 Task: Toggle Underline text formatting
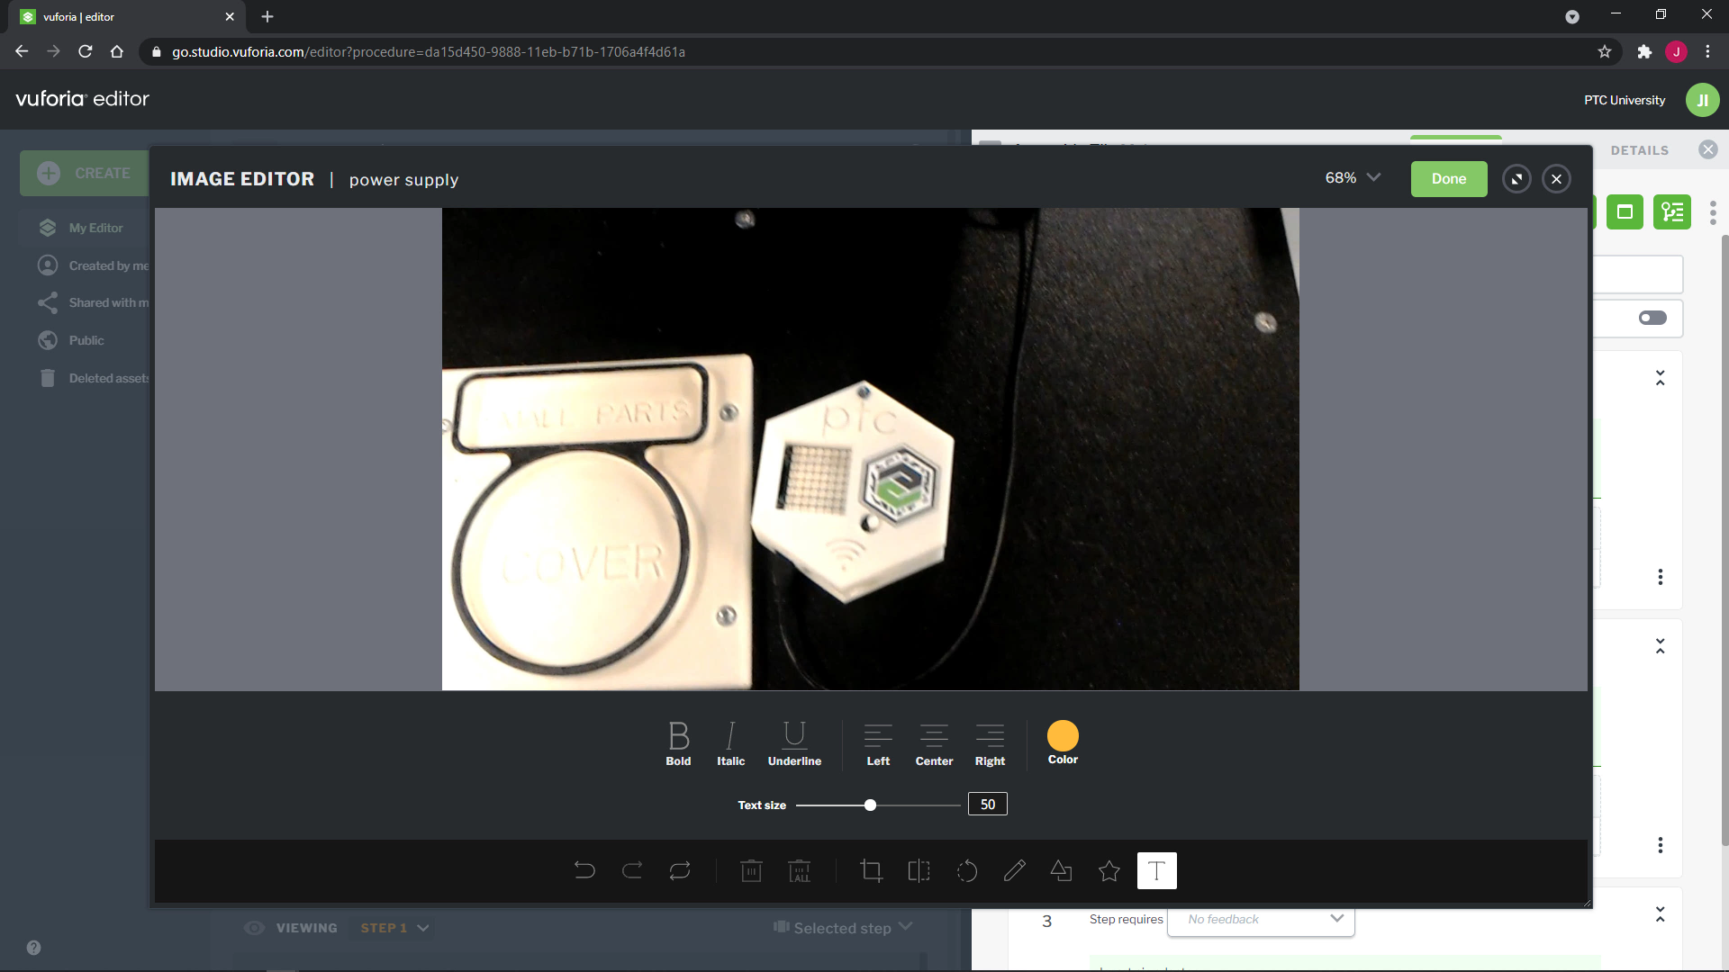[794, 743]
